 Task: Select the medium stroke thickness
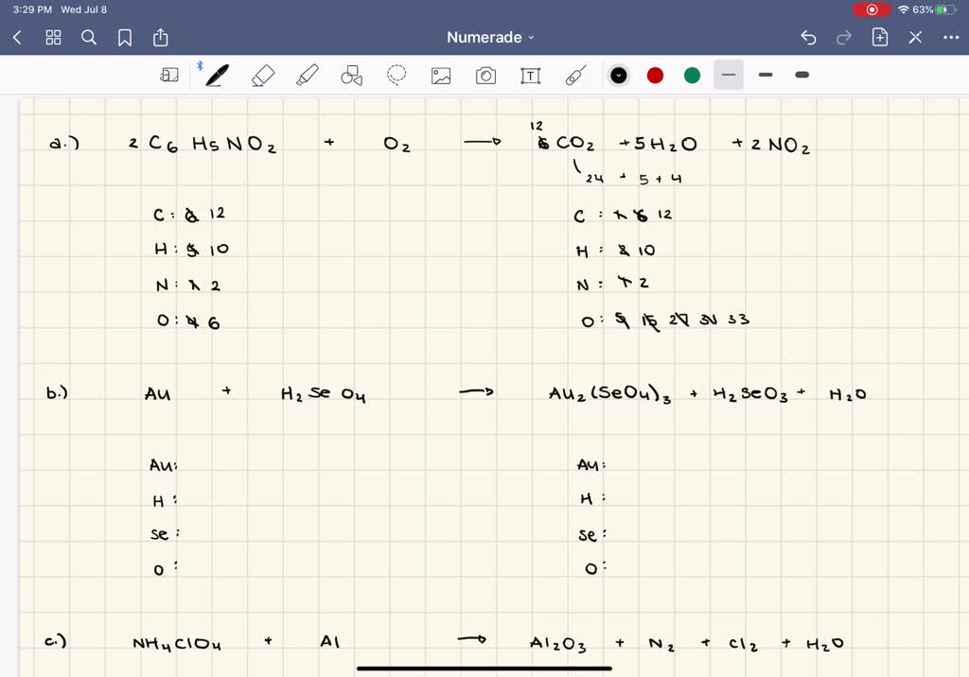(766, 75)
